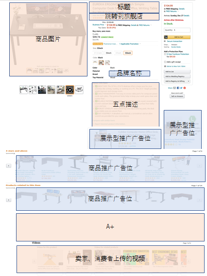Image resolution: width=207 pixels, height=276 pixels.
Task: Tick the 3-Year Furniture Protection checkbox
Action: 165,54
